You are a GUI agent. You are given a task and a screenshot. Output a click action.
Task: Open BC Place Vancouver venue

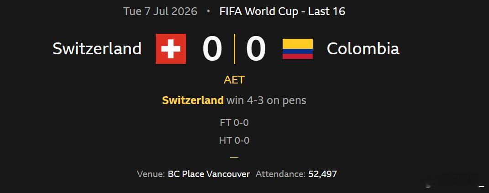[209, 174]
